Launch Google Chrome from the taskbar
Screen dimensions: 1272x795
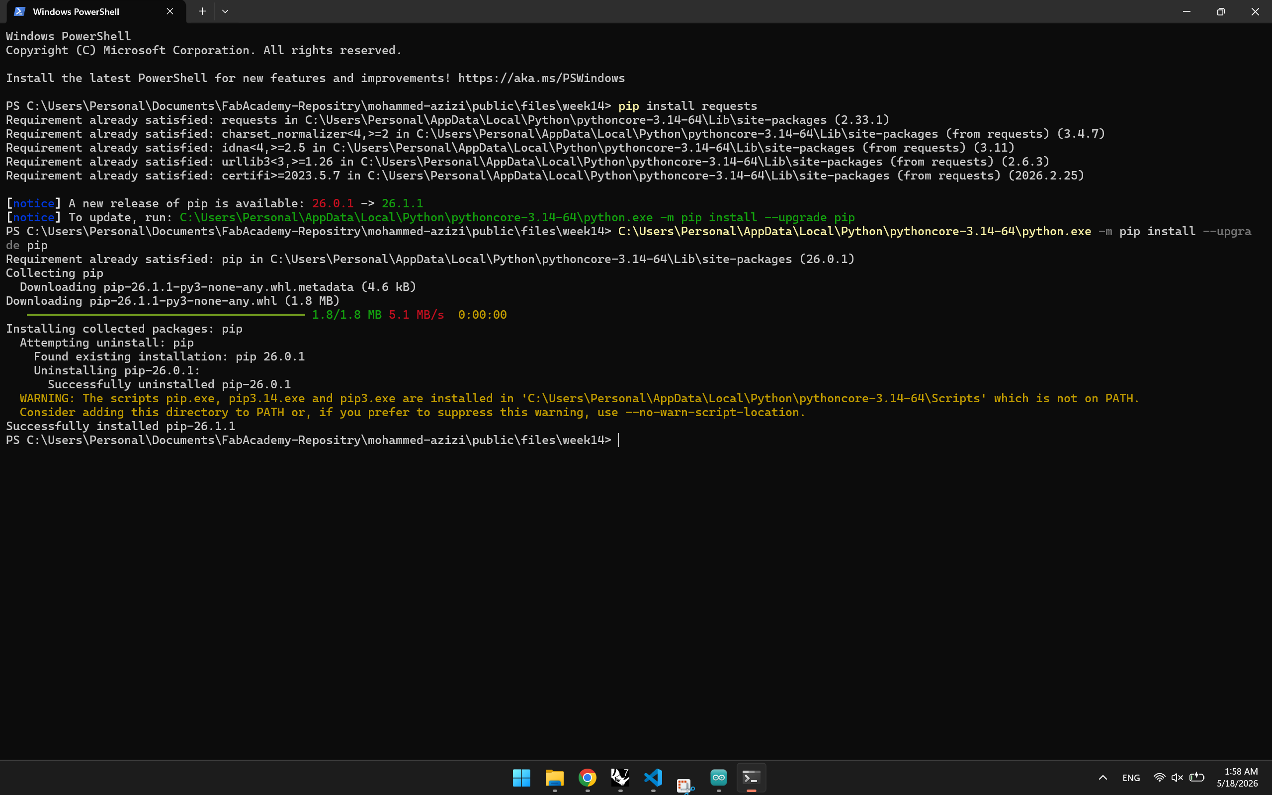[587, 777]
